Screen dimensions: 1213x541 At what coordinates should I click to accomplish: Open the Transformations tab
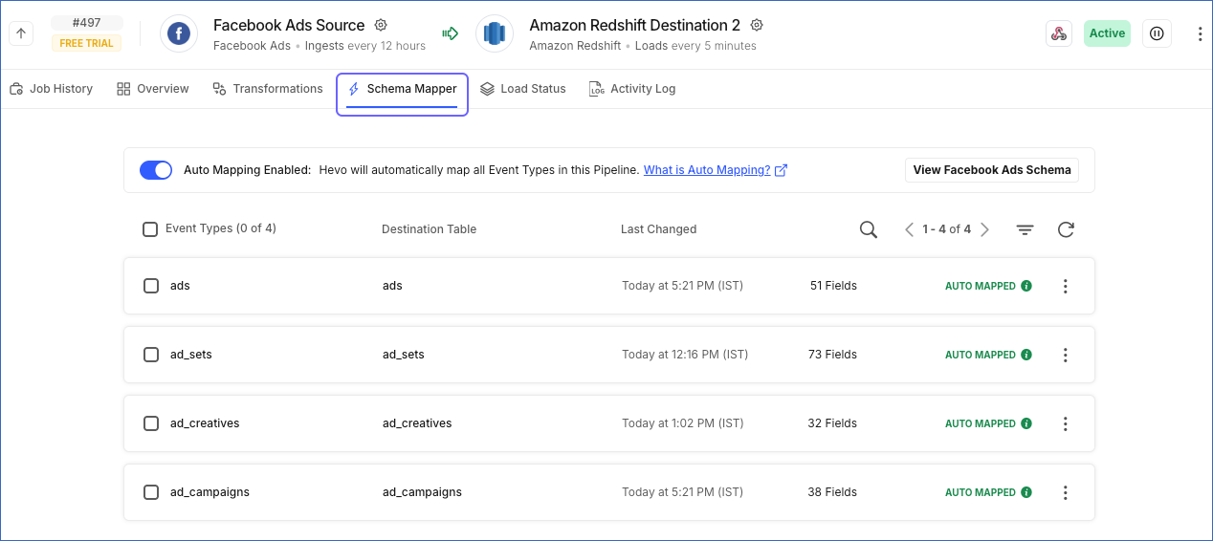click(268, 89)
